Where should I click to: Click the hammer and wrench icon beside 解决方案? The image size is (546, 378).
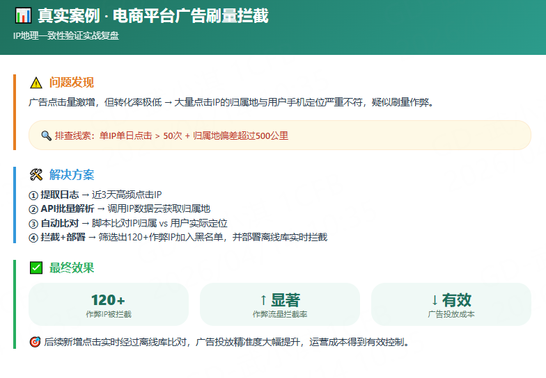point(36,175)
